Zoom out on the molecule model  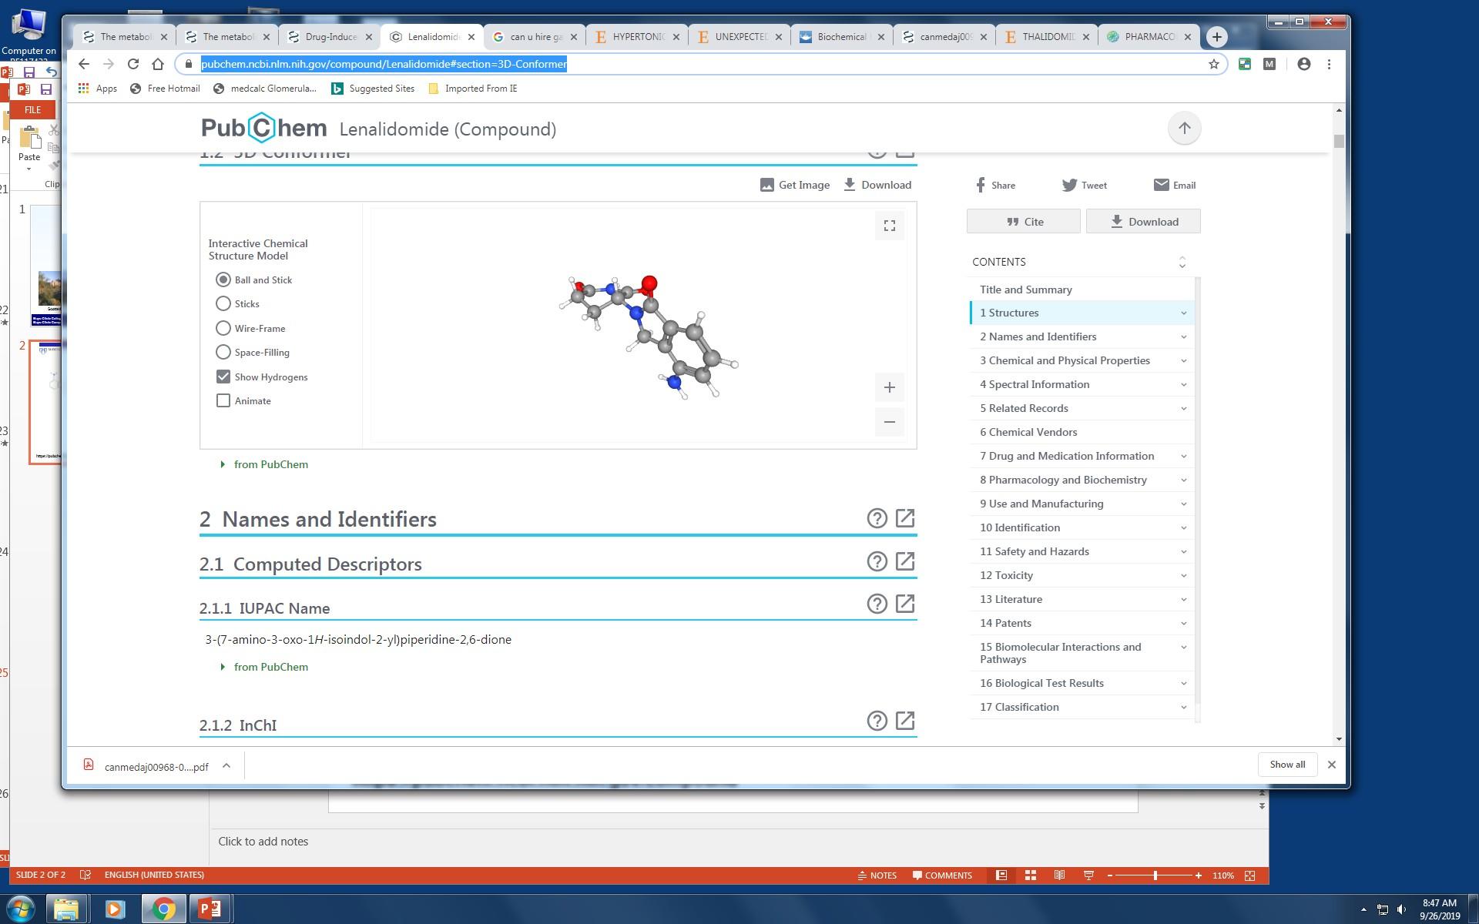point(889,422)
